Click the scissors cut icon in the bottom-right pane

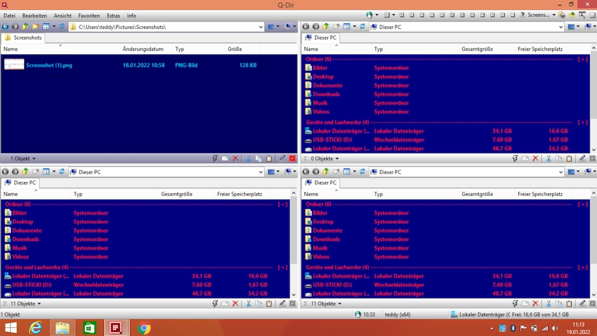coord(549,303)
